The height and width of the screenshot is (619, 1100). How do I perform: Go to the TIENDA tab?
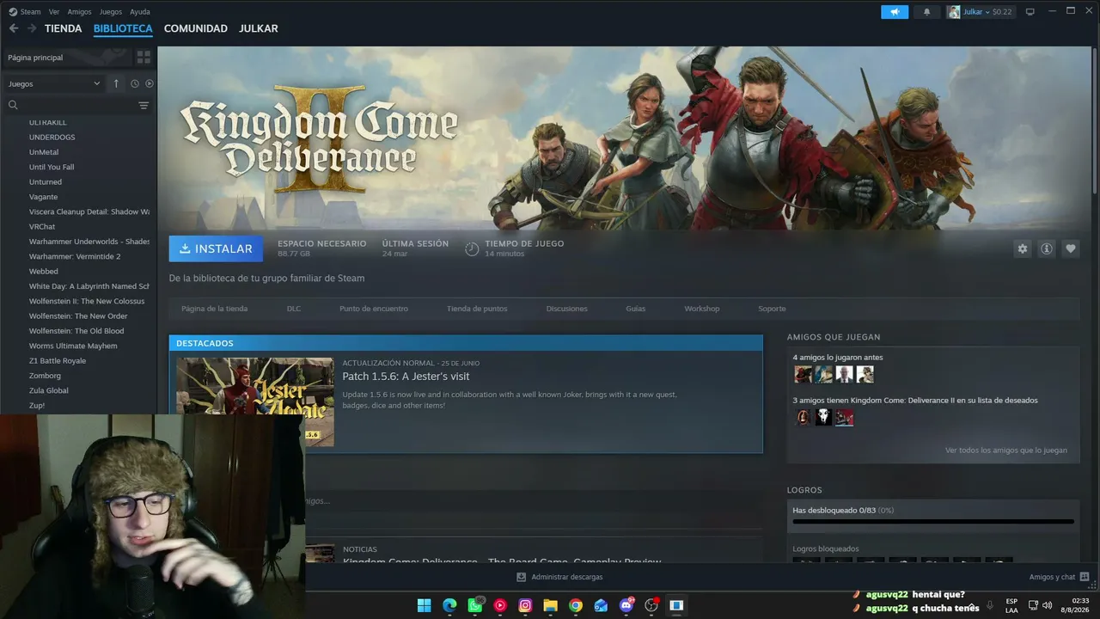tap(64, 28)
